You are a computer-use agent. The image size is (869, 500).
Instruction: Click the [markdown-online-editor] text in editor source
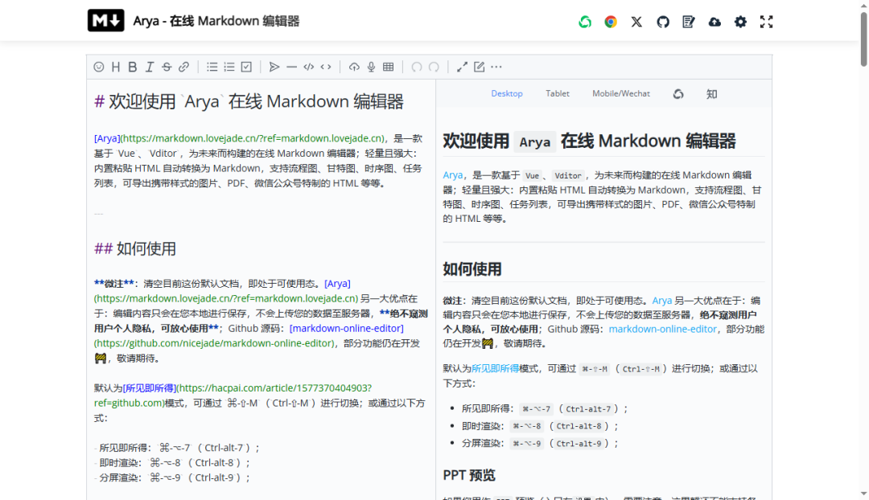[346, 328]
